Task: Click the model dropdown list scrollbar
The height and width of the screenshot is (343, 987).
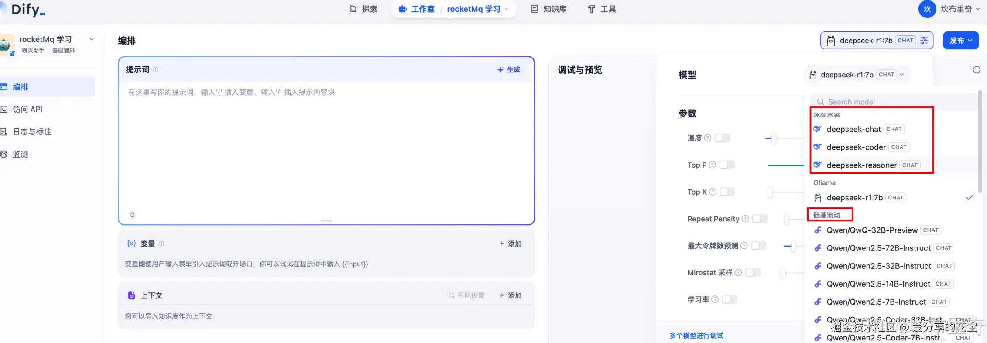Action: click(980, 142)
